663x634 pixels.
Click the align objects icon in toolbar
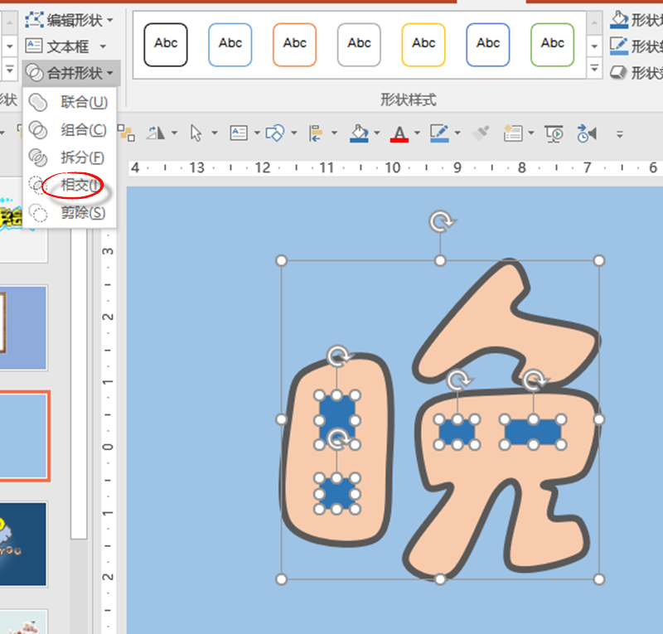[x=316, y=133]
